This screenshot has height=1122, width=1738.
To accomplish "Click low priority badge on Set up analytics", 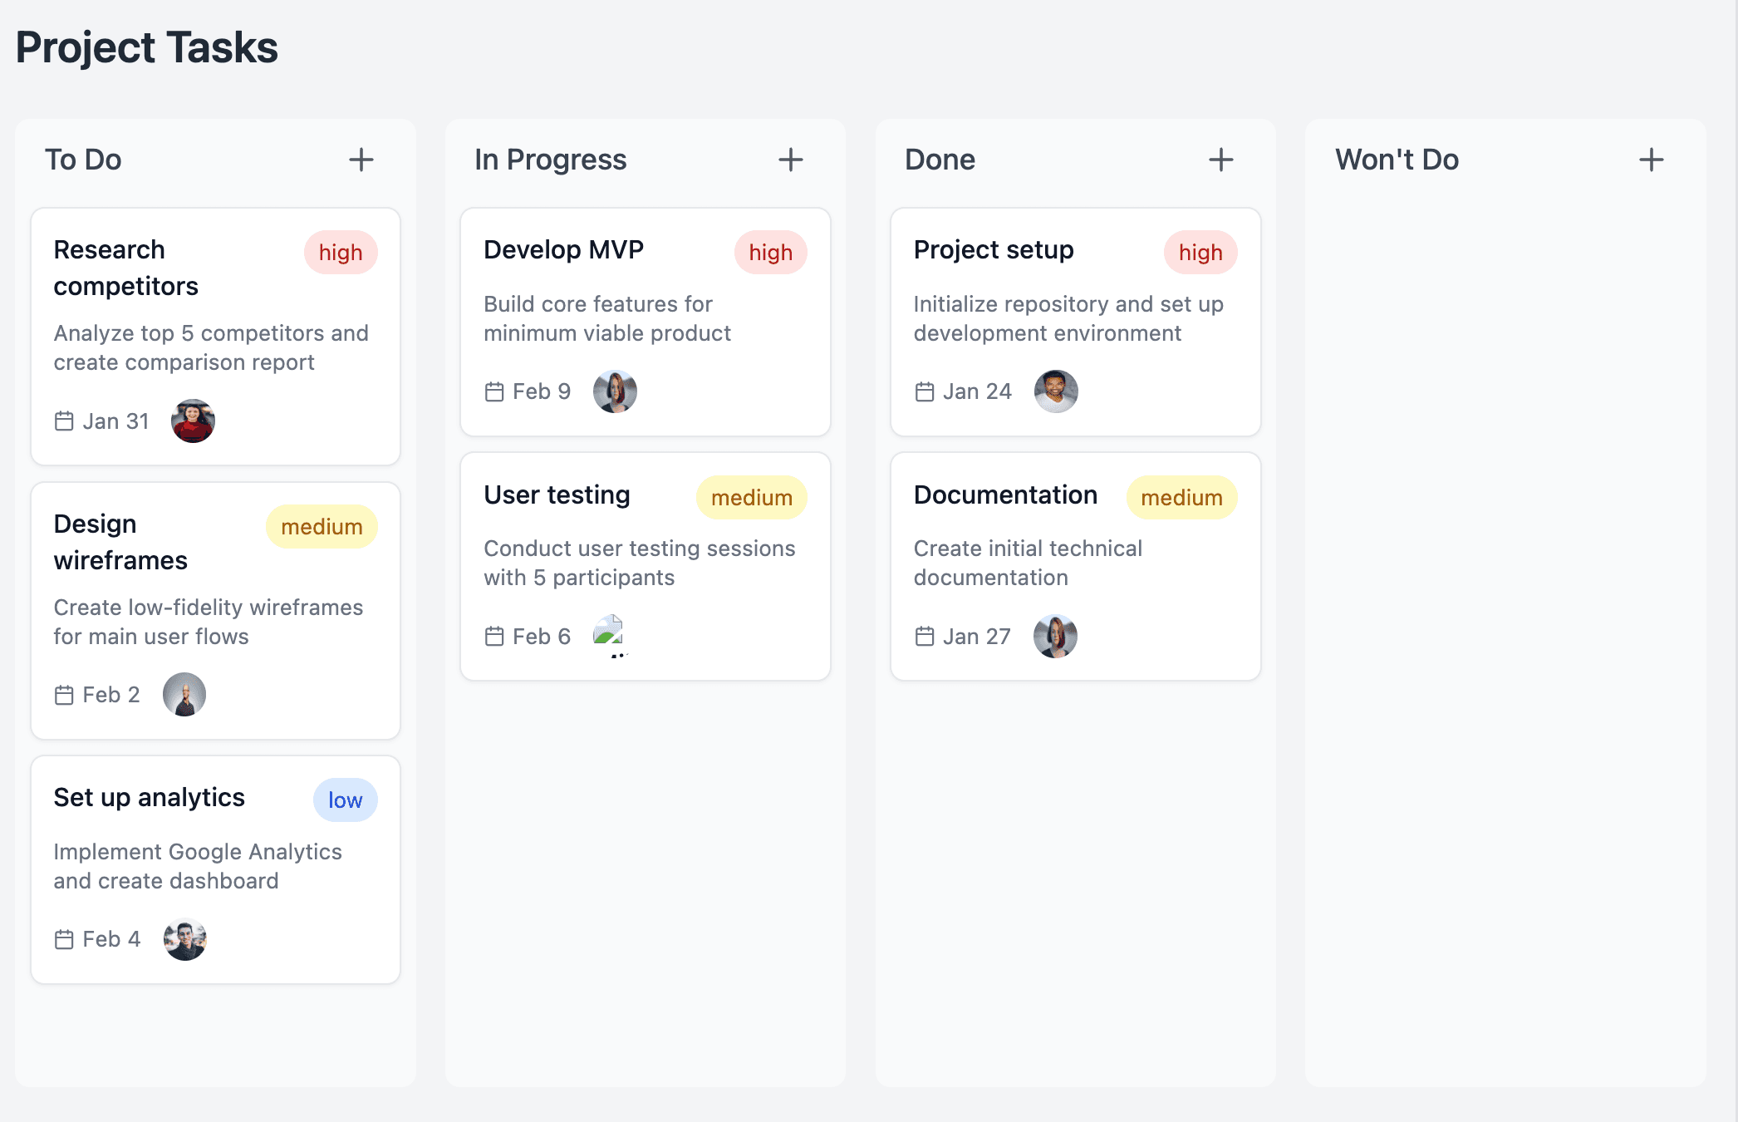I will tap(345, 800).
